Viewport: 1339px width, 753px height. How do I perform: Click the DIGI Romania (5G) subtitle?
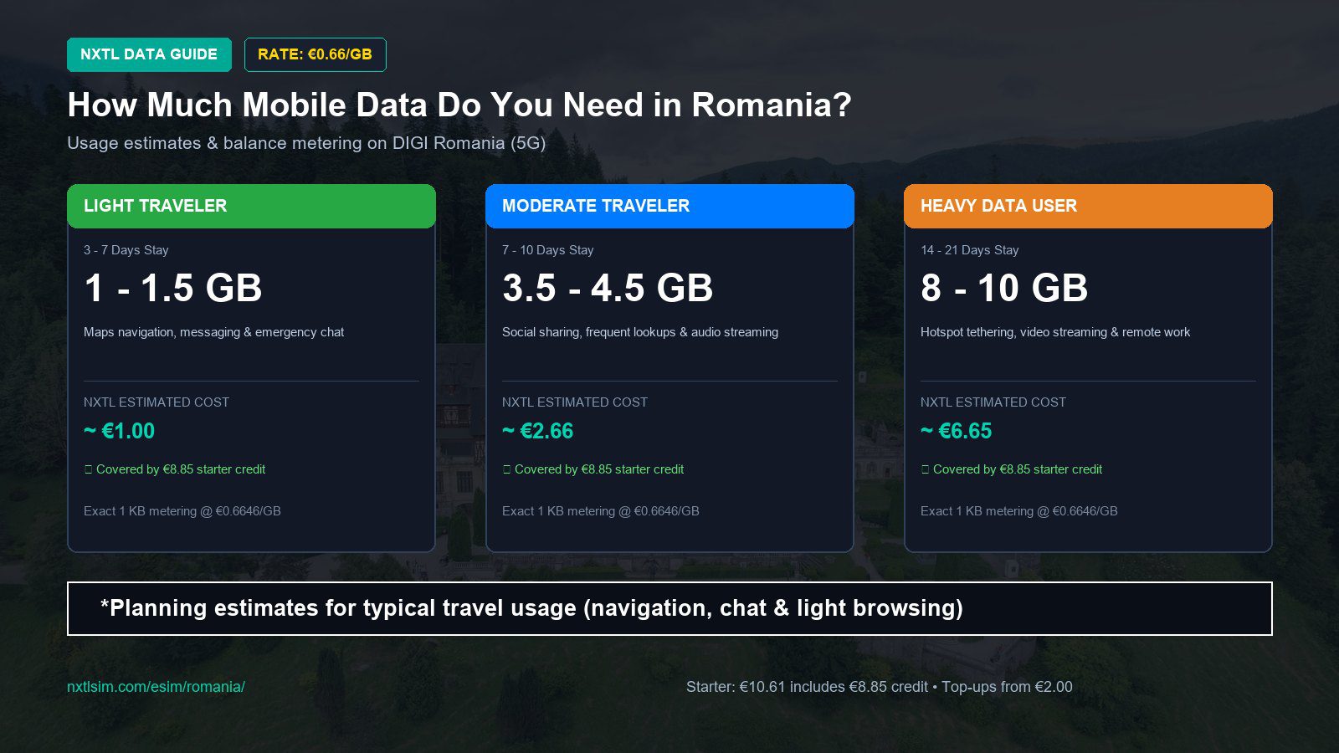(x=306, y=143)
